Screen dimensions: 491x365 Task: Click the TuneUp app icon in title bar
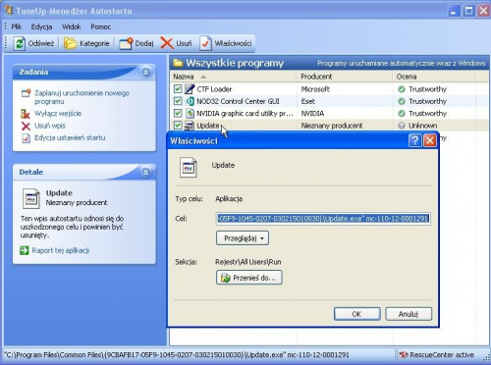click(x=8, y=10)
